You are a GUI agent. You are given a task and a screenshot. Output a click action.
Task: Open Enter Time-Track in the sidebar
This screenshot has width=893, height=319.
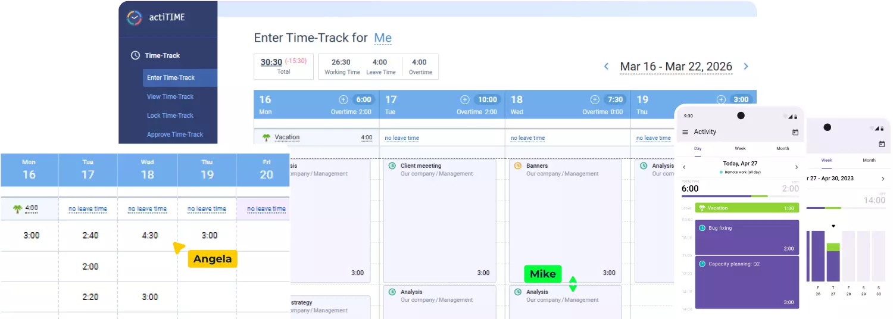click(180, 78)
